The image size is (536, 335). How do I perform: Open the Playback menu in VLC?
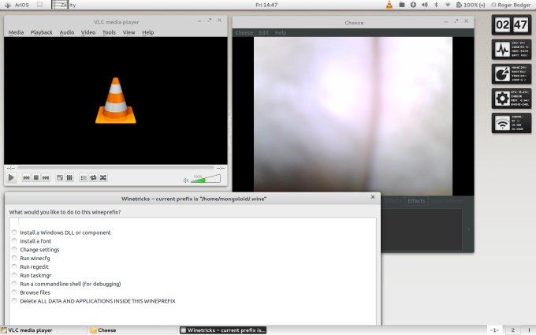point(41,32)
